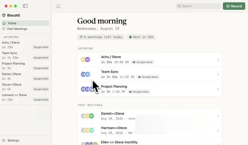
Task: Open sidebar Achu / Steve upcoming meeting
Action: click(x=26, y=45)
